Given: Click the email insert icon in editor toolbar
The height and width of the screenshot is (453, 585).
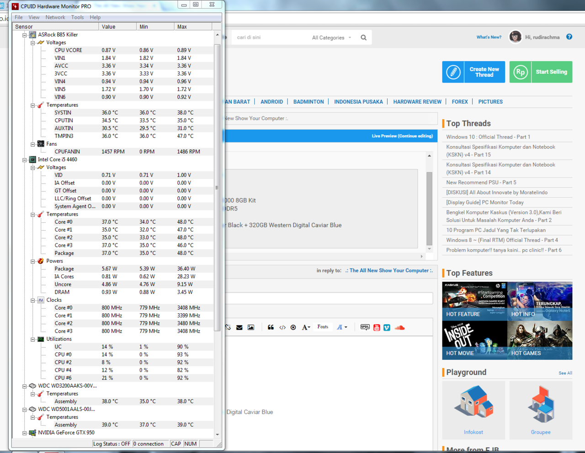Looking at the screenshot, I should [239, 327].
